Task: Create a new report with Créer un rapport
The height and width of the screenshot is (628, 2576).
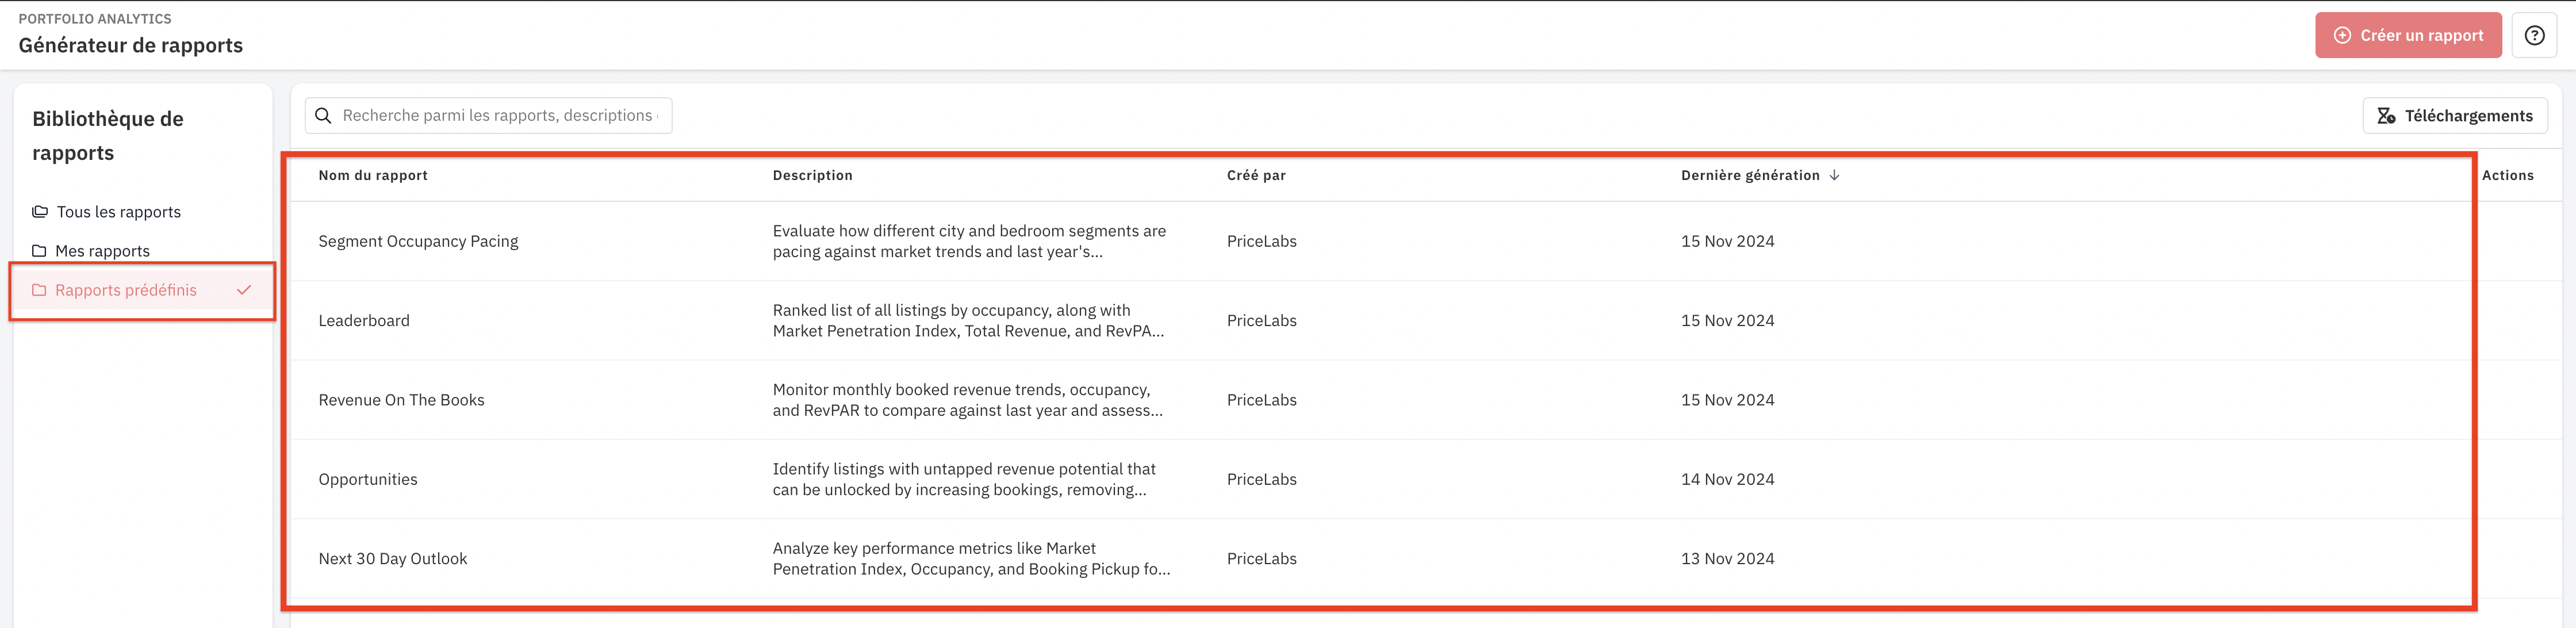Action: [2408, 35]
